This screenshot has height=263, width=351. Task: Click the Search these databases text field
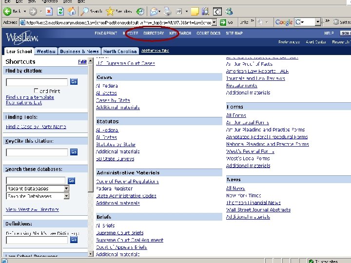click(x=36, y=181)
